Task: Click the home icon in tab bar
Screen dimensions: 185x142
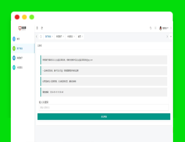Action: [x=41, y=37]
